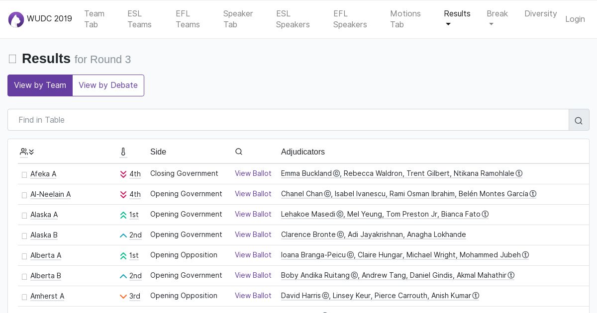The width and height of the screenshot is (597, 313).
Task: Open the ESL Speakers page
Action: [x=293, y=19]
